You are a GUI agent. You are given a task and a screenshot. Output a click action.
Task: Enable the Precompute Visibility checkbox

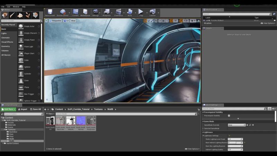[x=229, y=116]
